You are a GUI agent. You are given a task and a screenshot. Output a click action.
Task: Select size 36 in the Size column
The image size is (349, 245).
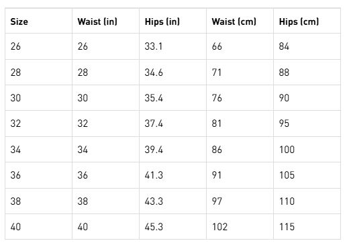(x=15, y=175)
